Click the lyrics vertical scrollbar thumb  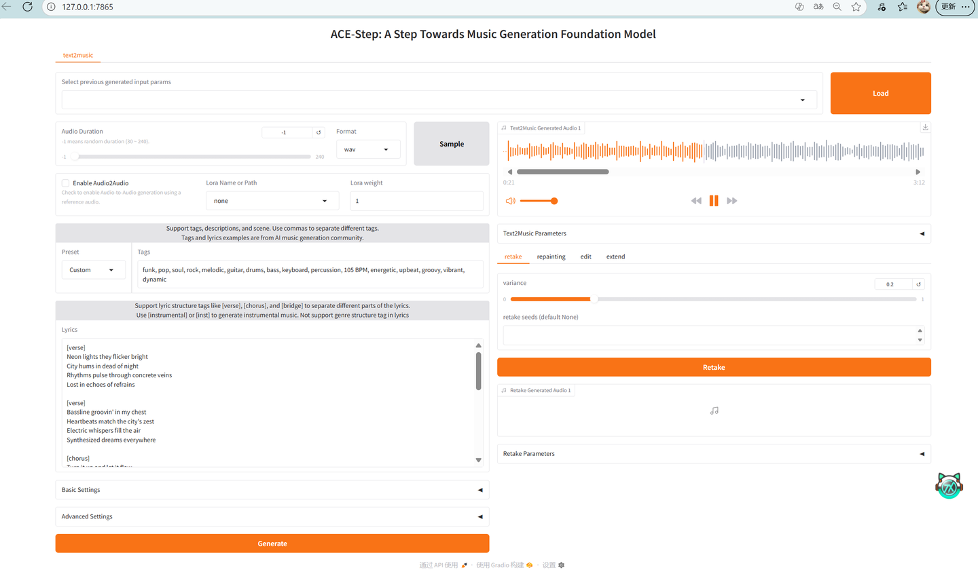pos(478,371)
